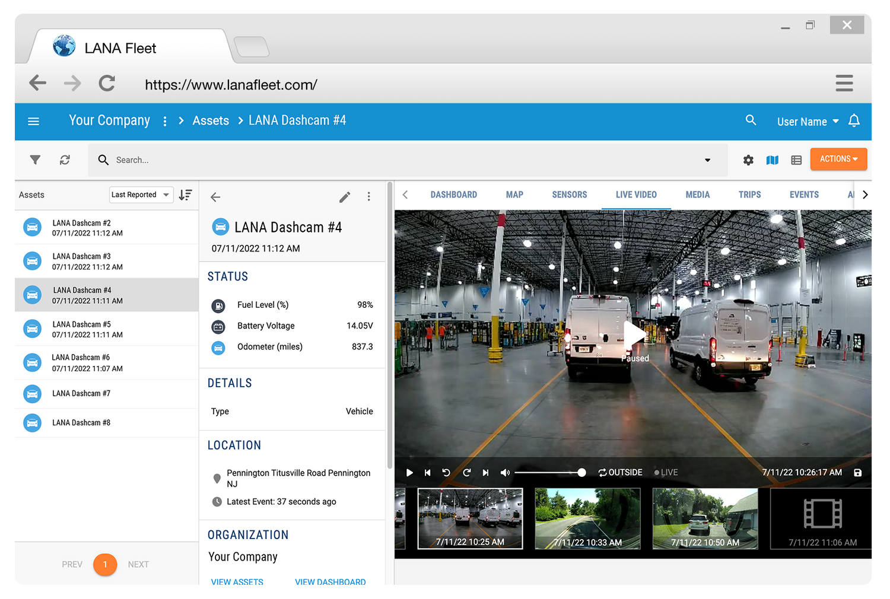Toggle the LIVE video indicator

click(x=666, y=473)
